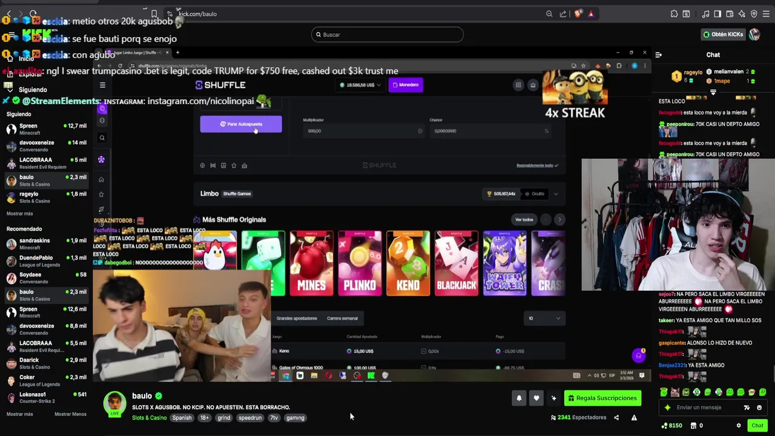The width and height of the screenshot is (775, 436).
Task: Open the balance currency dropdown in Shuffle header
Action: (360, 85)
